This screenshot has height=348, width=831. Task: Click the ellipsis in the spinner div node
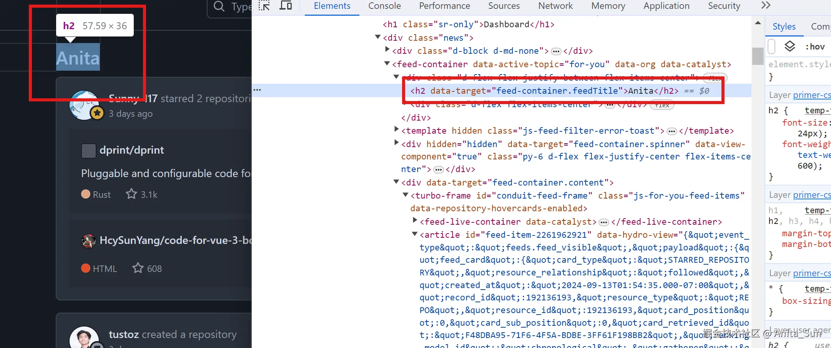click(x=438, y=169)
